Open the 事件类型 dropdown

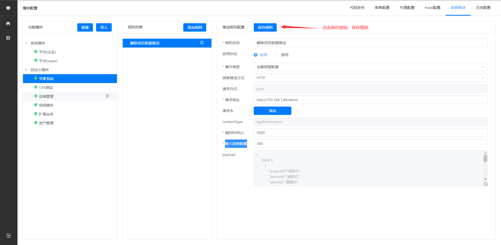click(370, 67)
